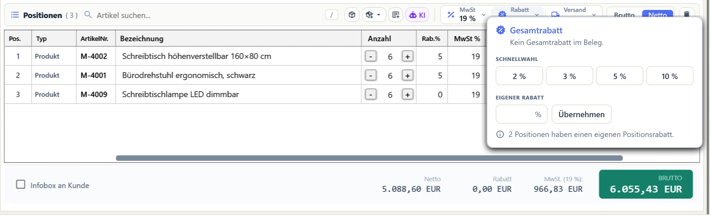Click the slash shortcut key button
The image size is (710, 216).
(x=331, y=15)
